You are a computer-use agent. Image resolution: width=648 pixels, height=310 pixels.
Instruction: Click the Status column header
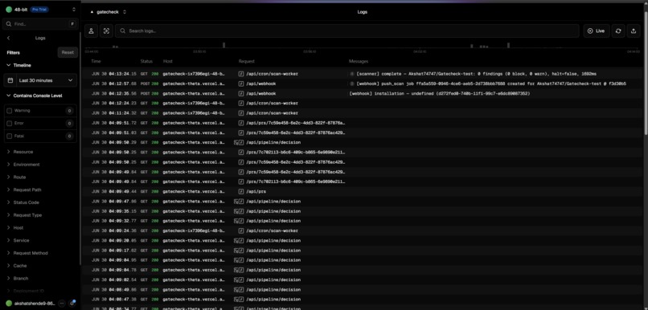coord(146,61)
